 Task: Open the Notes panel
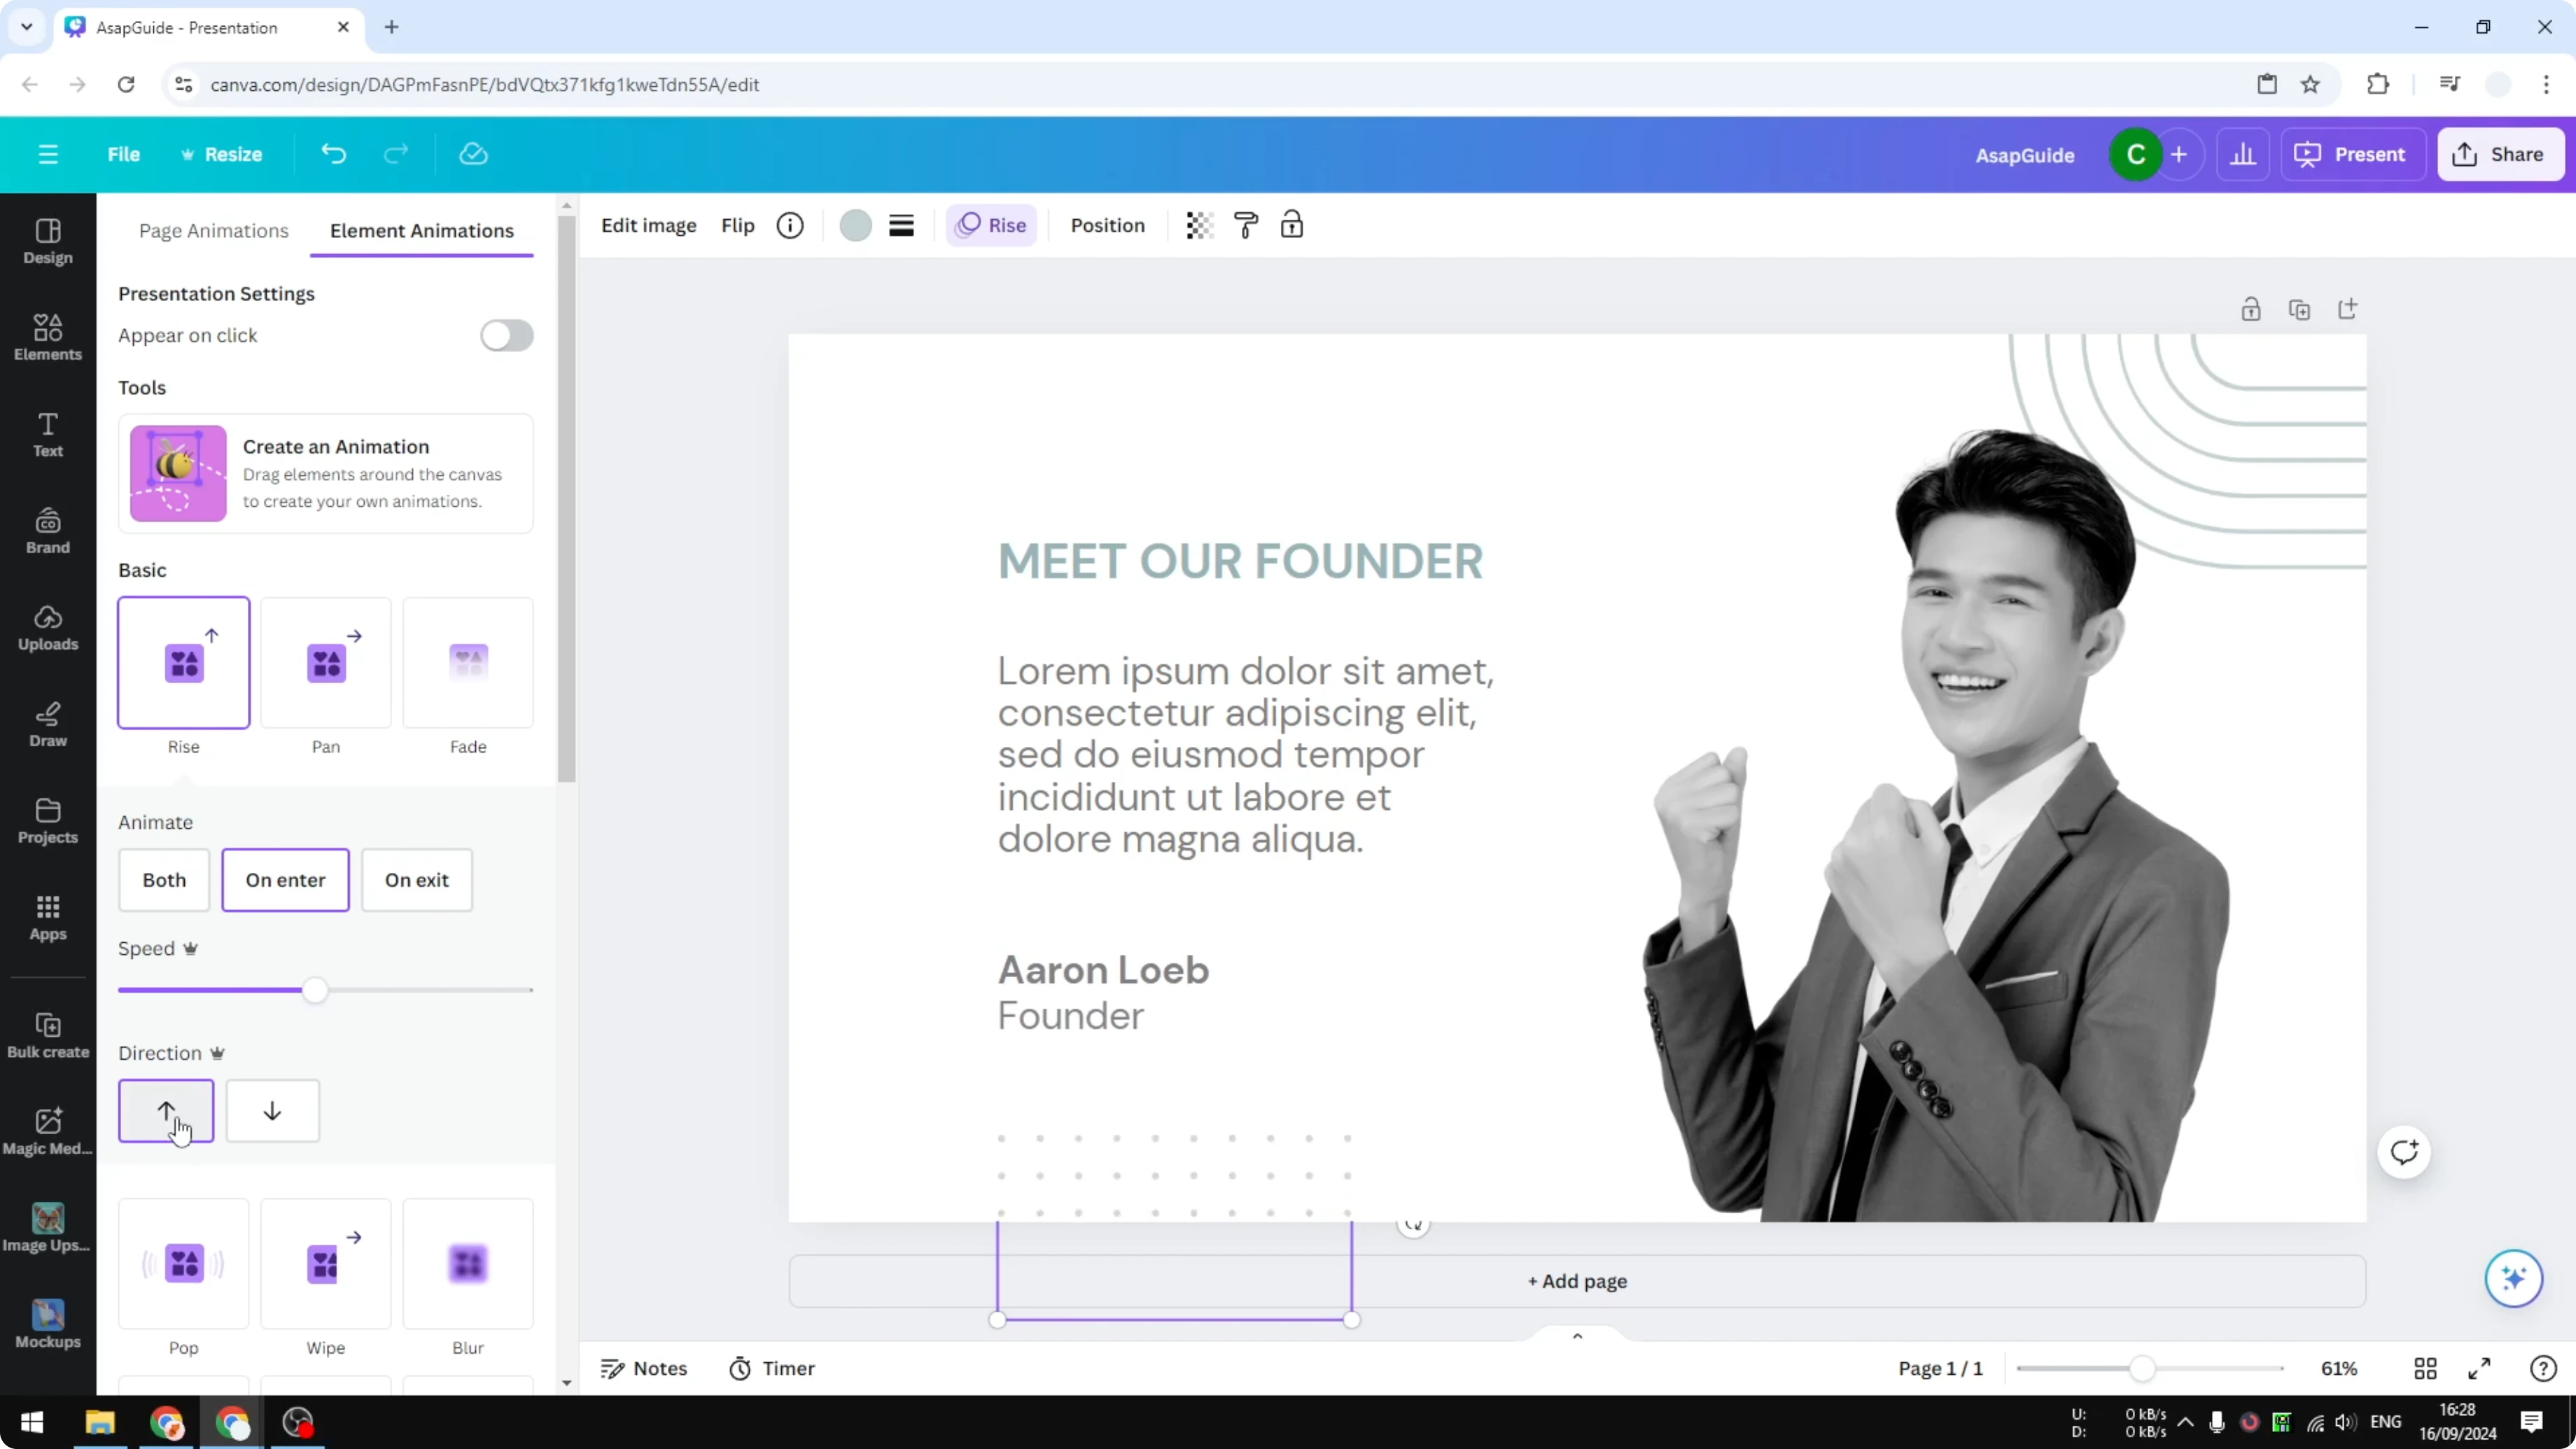[x=644, y=1369]
